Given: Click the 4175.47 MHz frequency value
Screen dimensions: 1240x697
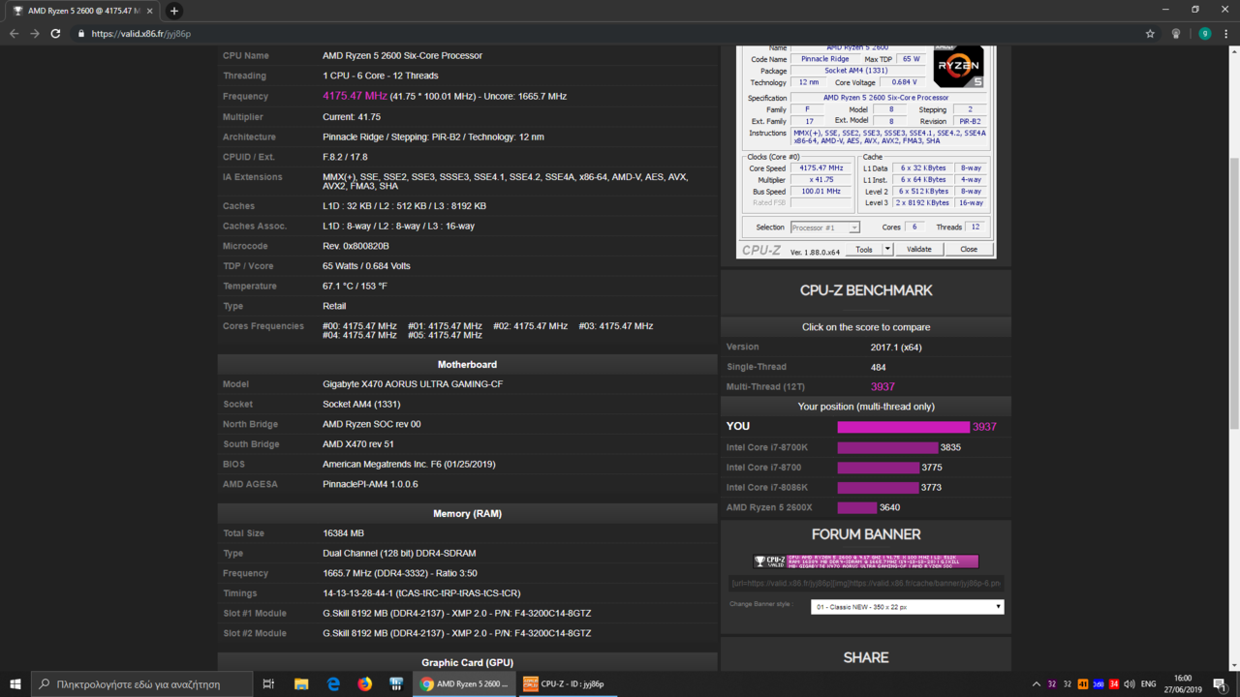Looking at the screenshot, I should 355,96.
